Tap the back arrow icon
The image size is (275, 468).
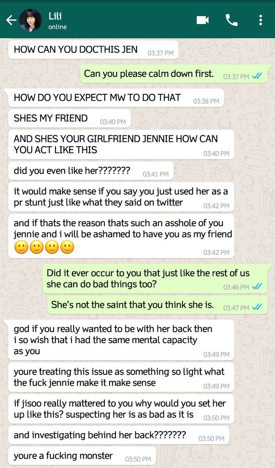coord(11,20)
